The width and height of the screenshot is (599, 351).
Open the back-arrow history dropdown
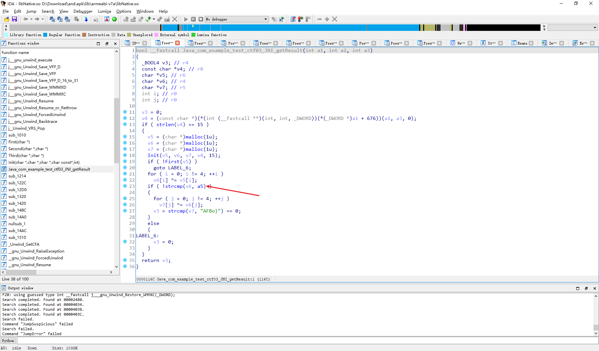(31, 19)
